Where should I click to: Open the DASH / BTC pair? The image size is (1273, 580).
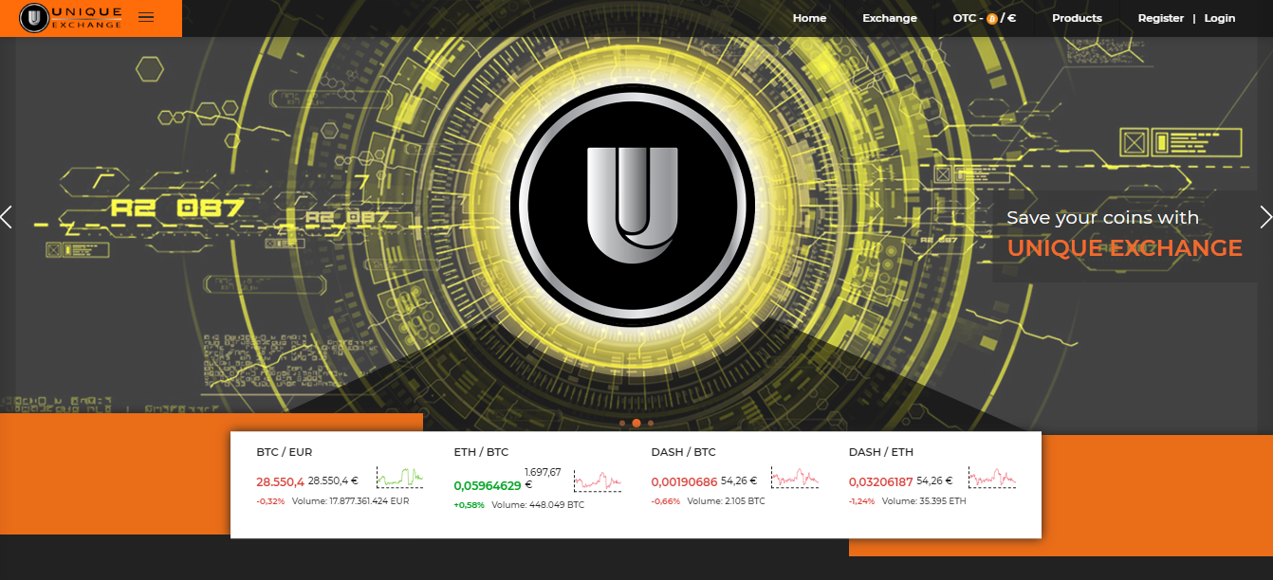coord(684,452)
